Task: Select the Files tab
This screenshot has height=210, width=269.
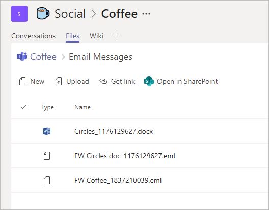Action: point(72,36)
